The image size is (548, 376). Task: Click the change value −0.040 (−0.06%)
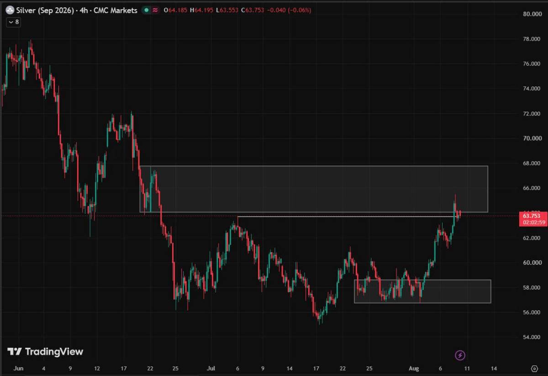[290, 10]
